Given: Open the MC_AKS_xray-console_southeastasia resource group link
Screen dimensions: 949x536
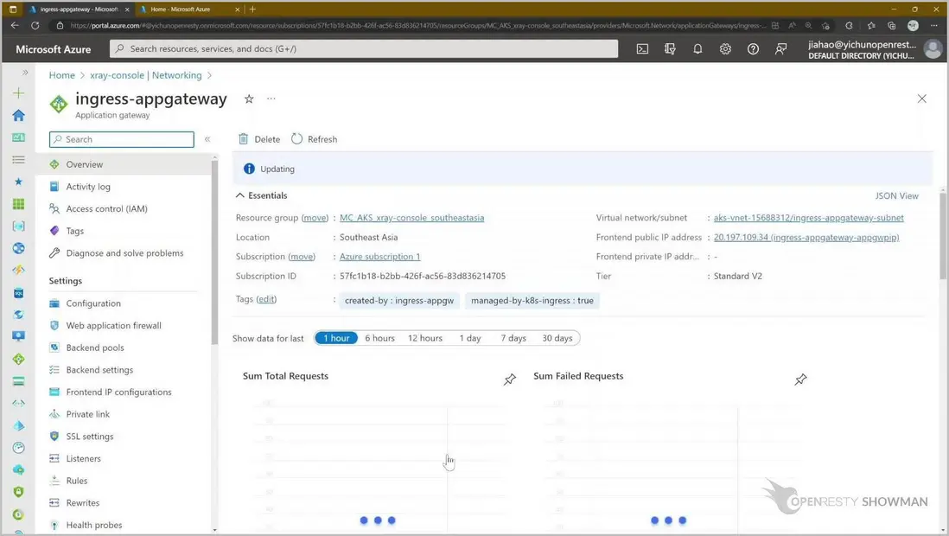Looking at the screenshot, I should pos(411,218).
